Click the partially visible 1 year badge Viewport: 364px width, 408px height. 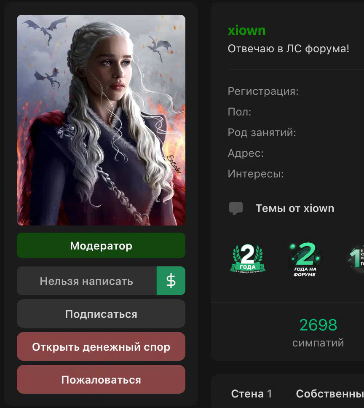[x=356, y=258]
